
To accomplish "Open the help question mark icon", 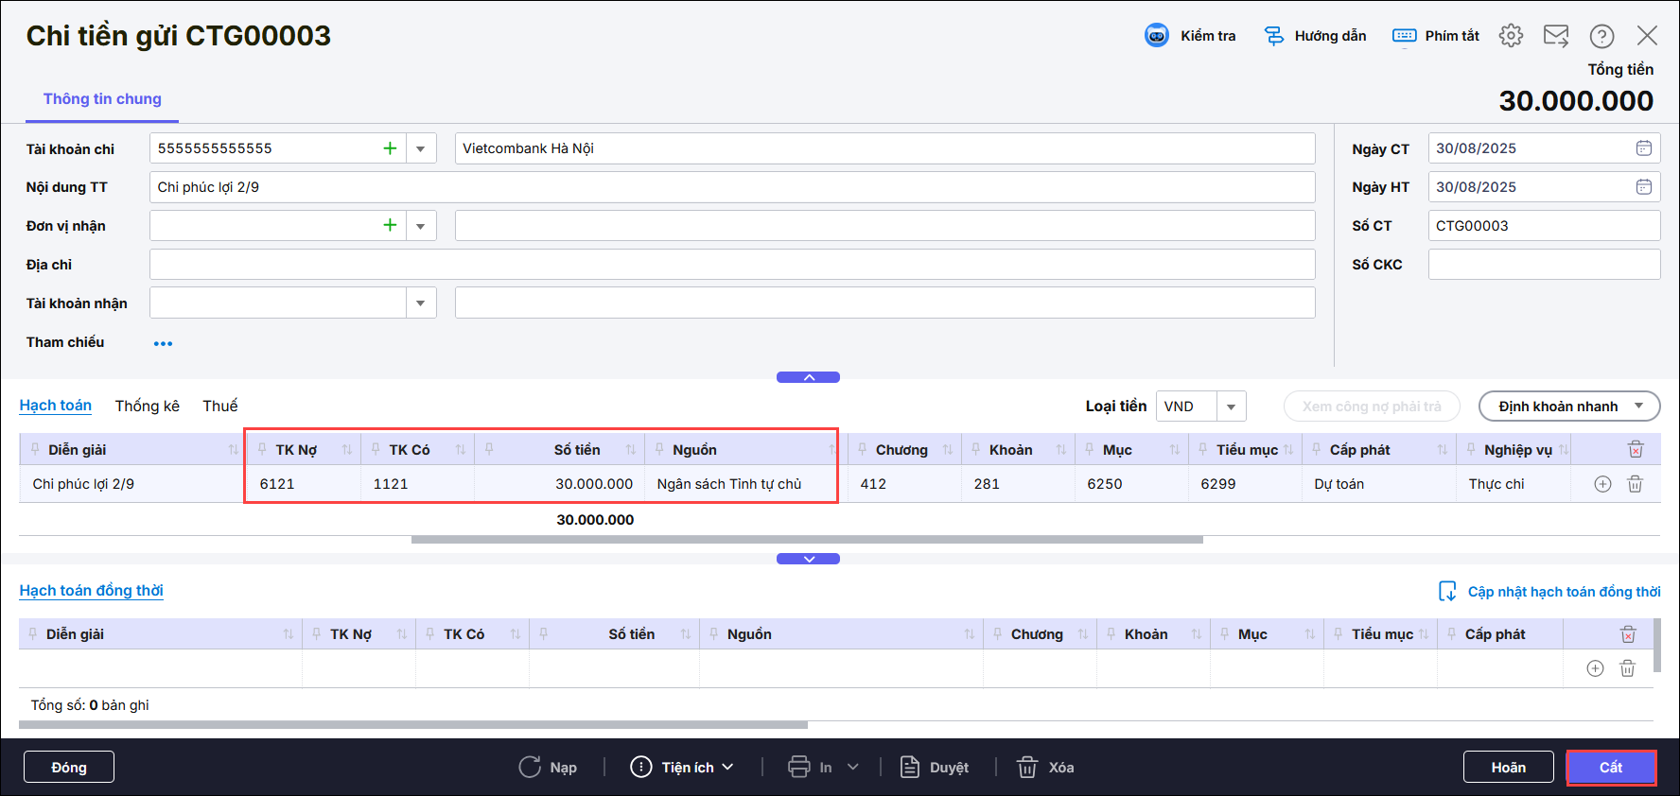I will click(1601, 36).
